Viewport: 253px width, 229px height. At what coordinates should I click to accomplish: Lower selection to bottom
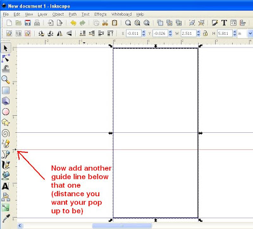[82, 34]
